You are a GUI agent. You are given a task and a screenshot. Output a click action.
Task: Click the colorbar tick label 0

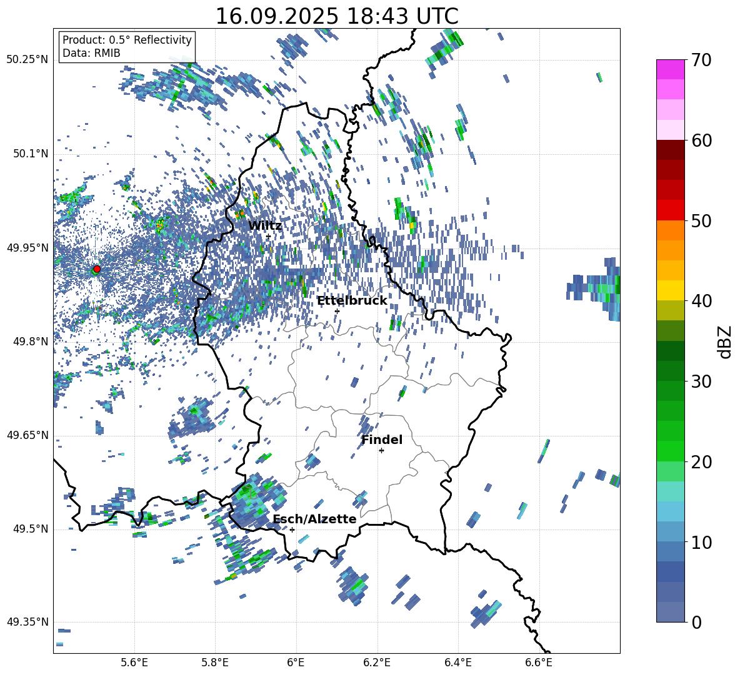696,622
